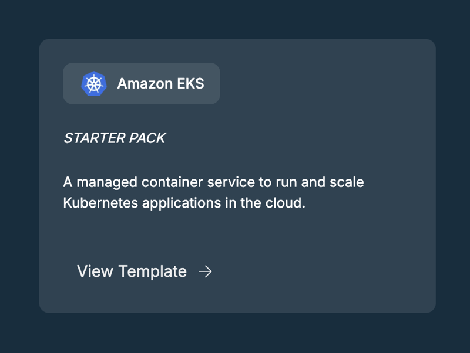This screenshot has height=353, width=470.
Task: Click the Kubernetes helm wheel icon
Action: coord(94,84)
